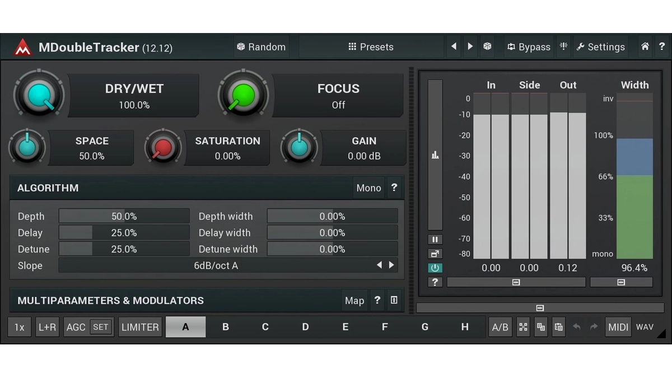Image resolution: width=672 pixels, height=378 pixels.
Task: Pause the meters
Action: click(x=435, y=239)
